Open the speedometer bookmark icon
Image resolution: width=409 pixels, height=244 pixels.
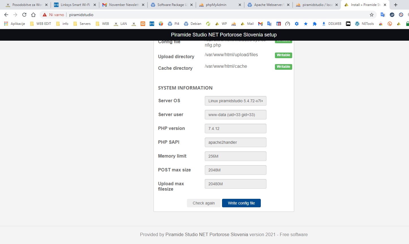pyautogui.click(x=288, y=24)
